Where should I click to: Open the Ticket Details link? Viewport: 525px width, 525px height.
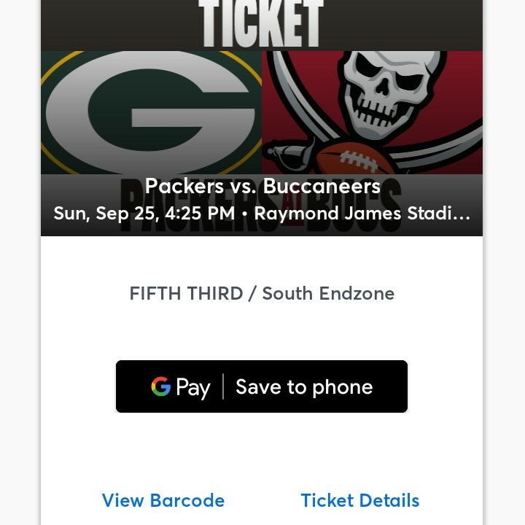pos(360,500)
